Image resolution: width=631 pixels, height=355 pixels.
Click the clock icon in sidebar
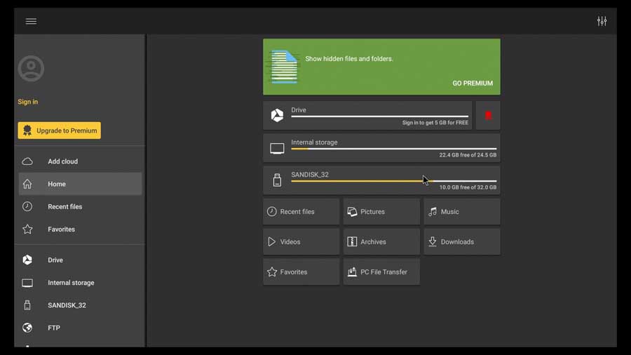pyautogui.click(x=27, y=206)
